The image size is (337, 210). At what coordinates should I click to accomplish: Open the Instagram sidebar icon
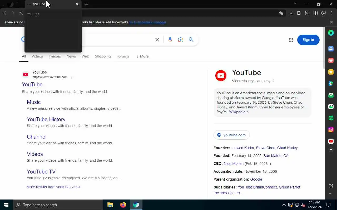[331, 130]
